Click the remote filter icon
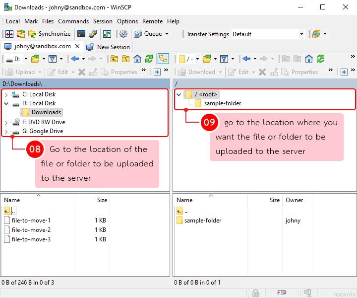 pos(224,59)
